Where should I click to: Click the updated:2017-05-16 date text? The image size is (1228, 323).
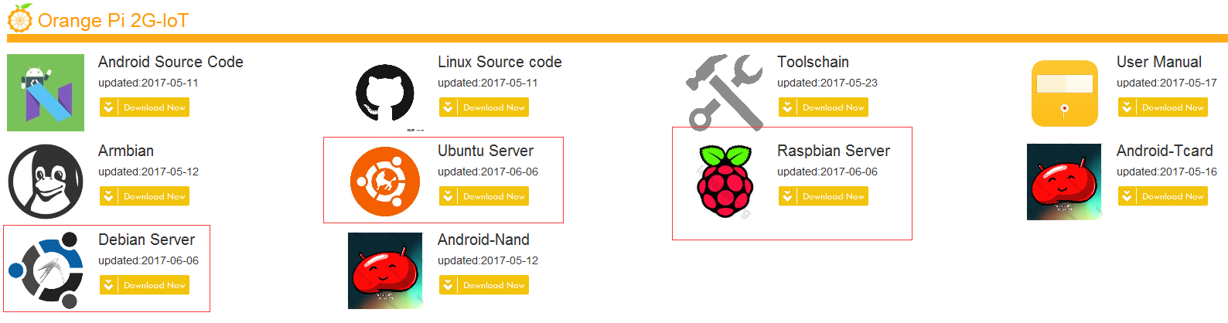pyautogui.click(x=1167, y=172)
